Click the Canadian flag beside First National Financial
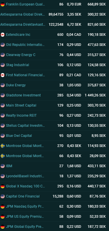Image resolution: width=109 pixels, height=231 pixels. click(x=3, y=75)
